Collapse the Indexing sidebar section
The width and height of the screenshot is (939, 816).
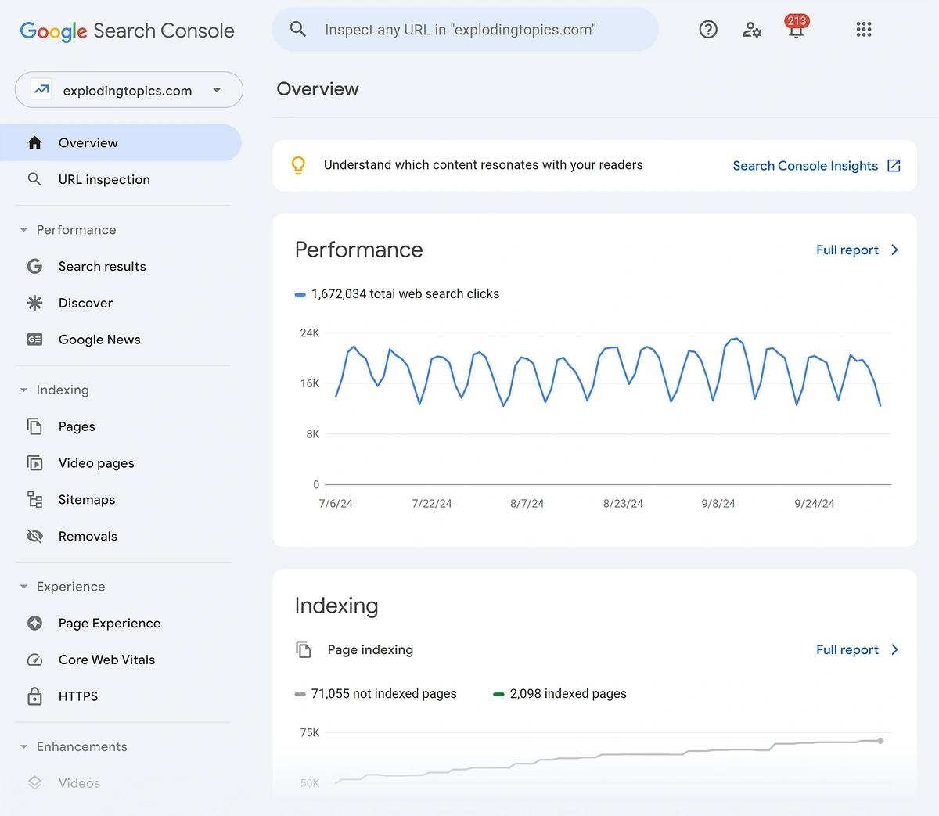click(x=23, y=390)
